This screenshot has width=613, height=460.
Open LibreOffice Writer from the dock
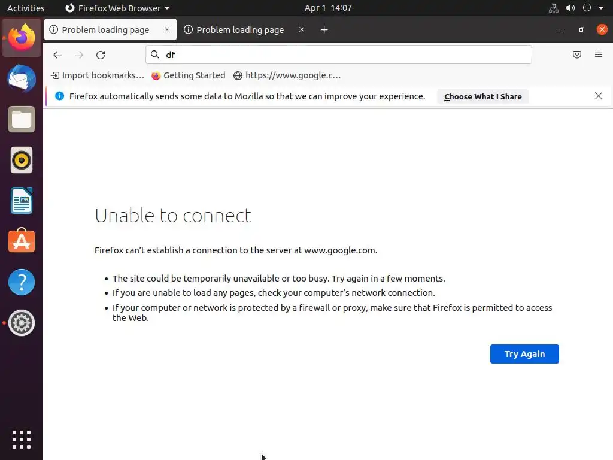22,201
